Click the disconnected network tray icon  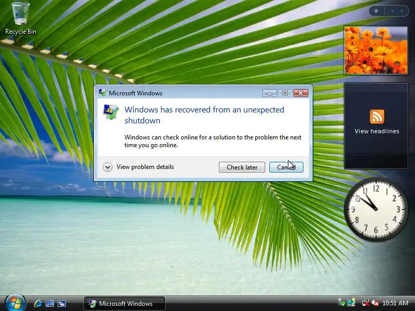[x=366, y=303]
